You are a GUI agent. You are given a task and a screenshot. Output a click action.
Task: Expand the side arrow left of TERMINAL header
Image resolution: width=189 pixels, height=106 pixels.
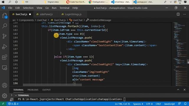tap(12, 95)
